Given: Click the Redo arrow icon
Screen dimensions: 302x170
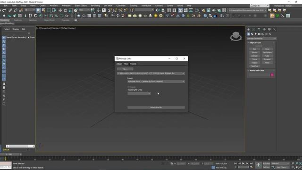Looking at the screenshot, I should 4,10.
